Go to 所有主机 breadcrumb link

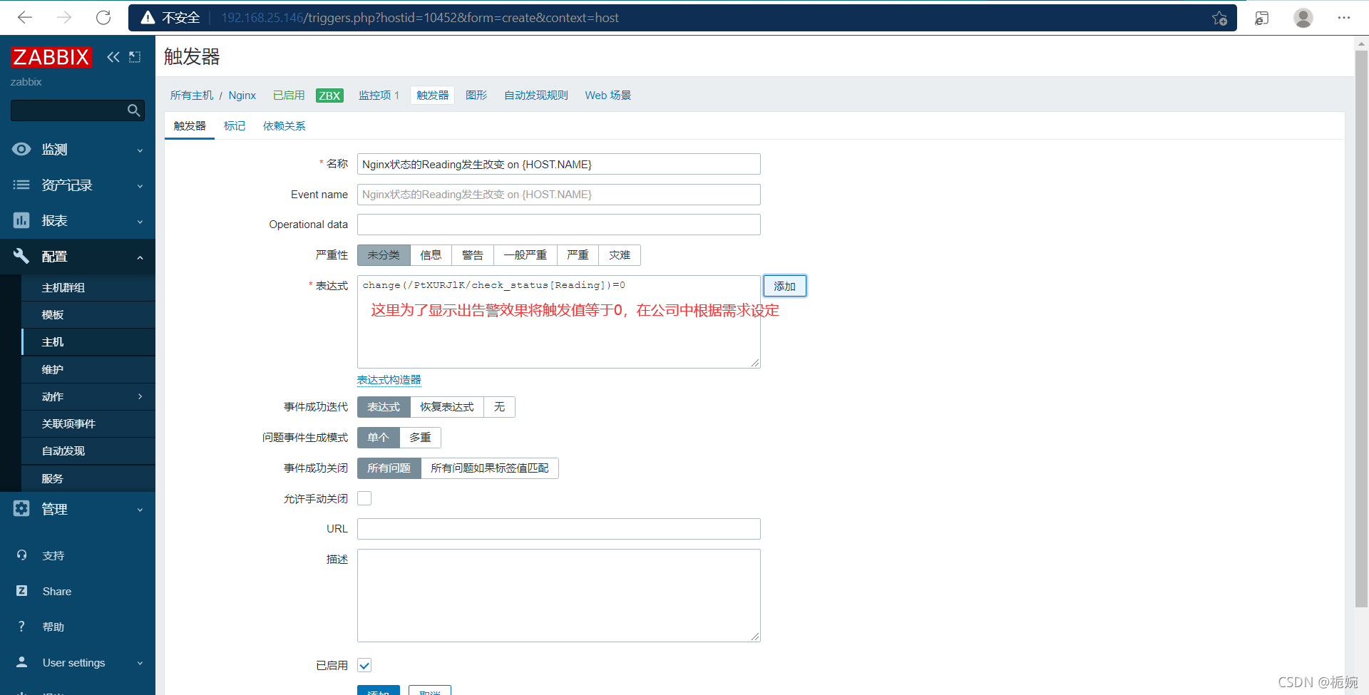pos(191,96)
